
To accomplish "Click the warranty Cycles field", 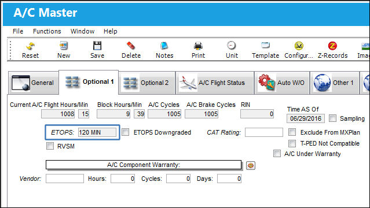I will (178, 179).
